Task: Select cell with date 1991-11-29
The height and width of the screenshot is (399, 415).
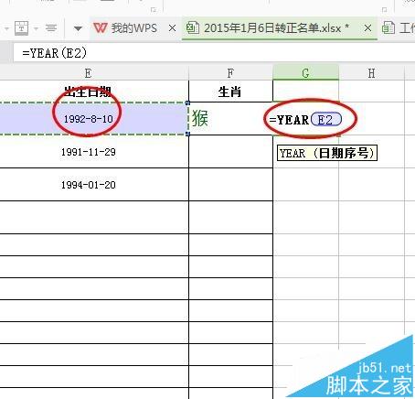Action: (x=94, y=152)
